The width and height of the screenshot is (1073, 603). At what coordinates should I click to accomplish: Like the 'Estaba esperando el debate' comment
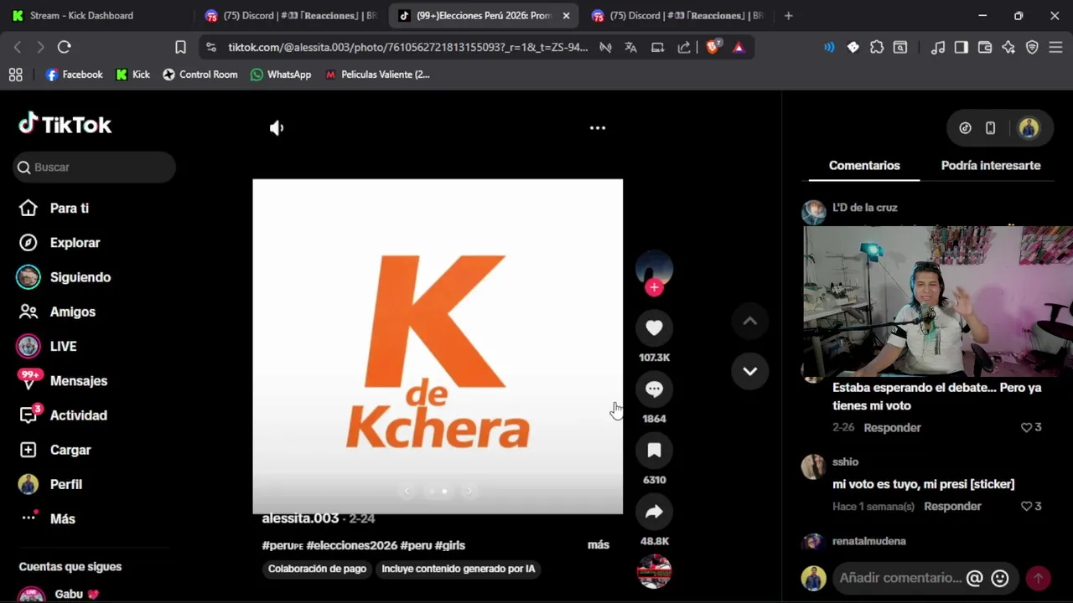(1026, 428)
